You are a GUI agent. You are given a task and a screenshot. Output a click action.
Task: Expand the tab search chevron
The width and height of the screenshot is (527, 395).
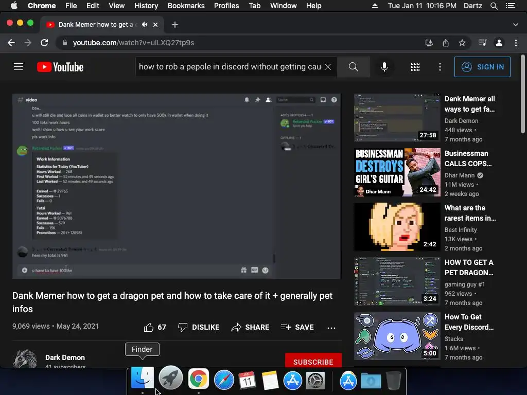pos(516,25)
